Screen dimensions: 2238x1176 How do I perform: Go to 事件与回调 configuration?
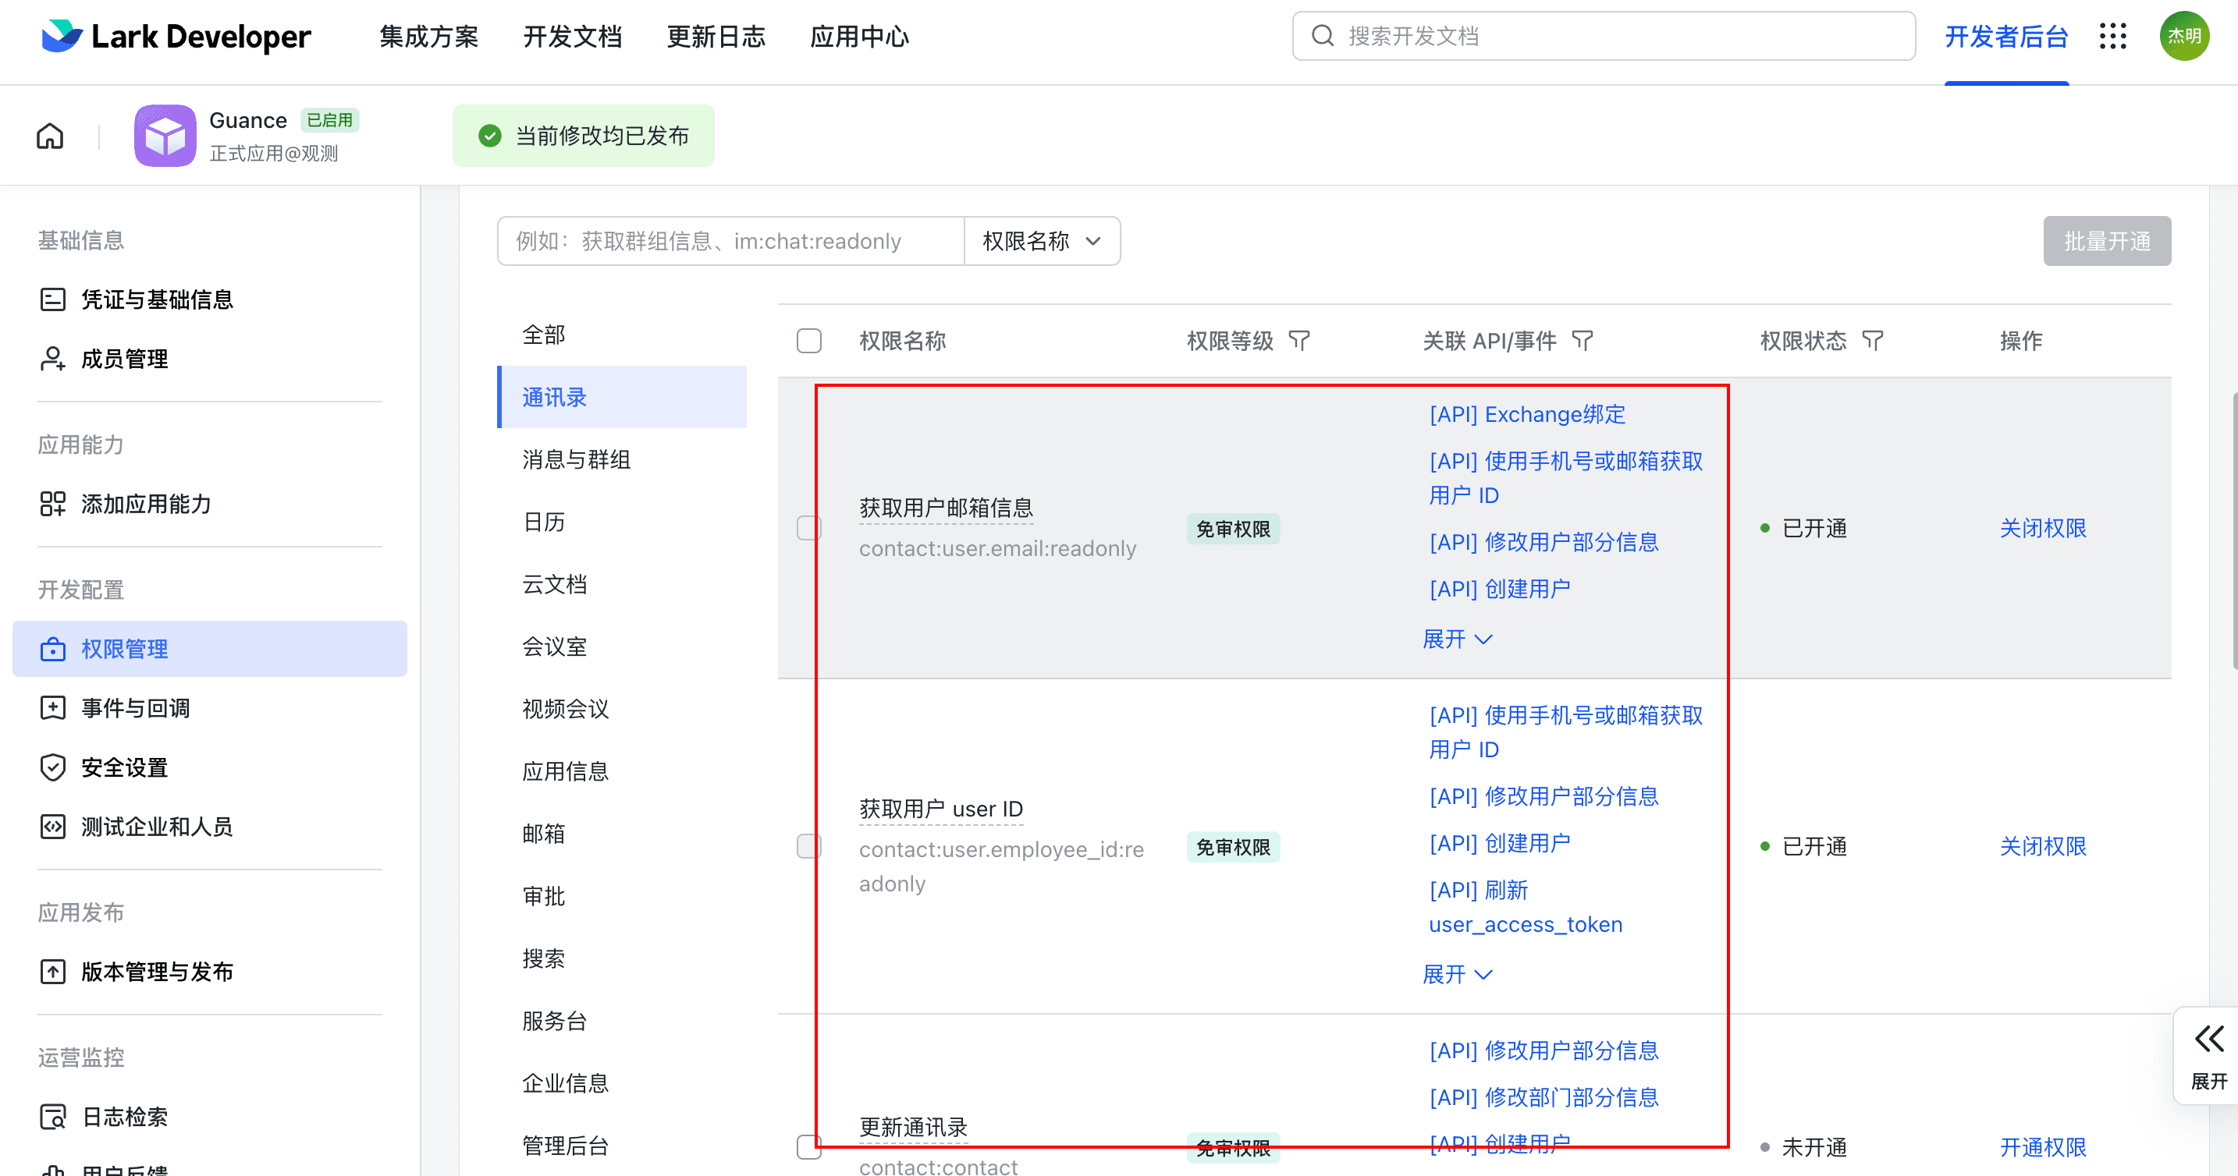[136, 707]
